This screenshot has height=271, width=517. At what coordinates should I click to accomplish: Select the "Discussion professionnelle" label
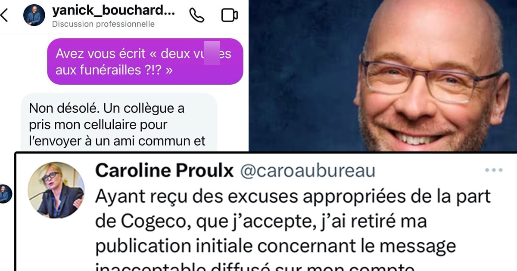[x=103, y=24]
